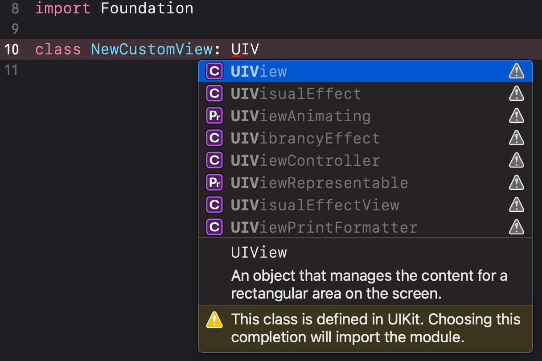Viewport: 542px width, 361px height.
Task: Select UIViewAnimating completion entry
Action: point(365,116)
